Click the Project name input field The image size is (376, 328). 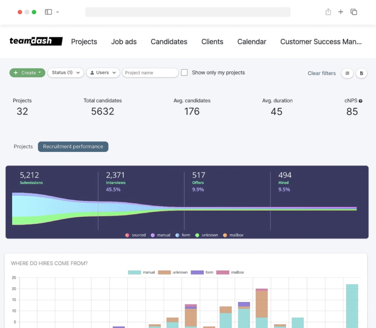coord(150,73)
